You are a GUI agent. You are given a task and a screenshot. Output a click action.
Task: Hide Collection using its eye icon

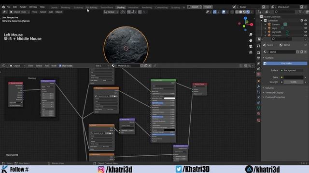(306, 20)
